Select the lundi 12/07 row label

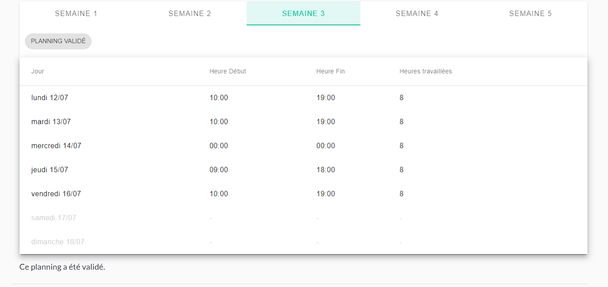coord(50,97)
